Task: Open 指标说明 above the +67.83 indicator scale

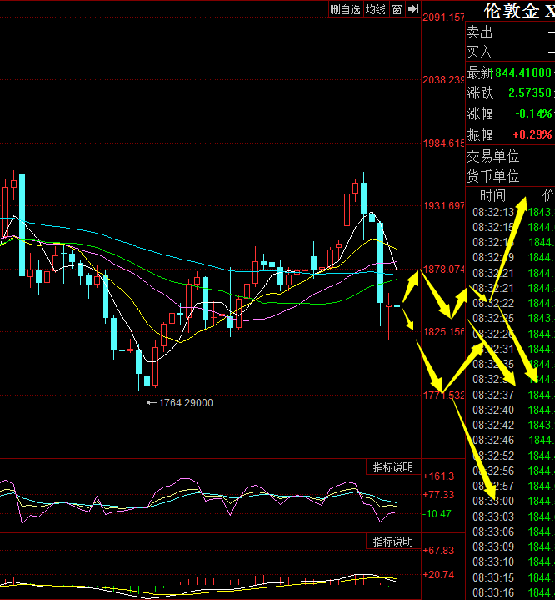Action: [392, 542]
